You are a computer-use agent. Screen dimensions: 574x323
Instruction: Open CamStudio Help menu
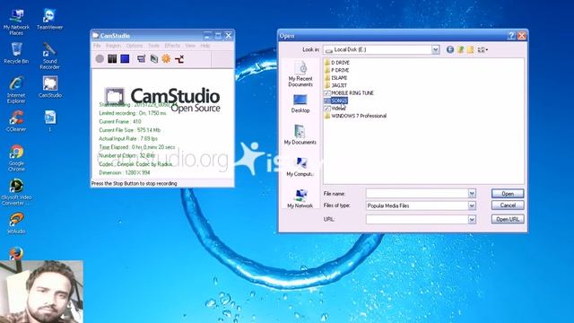coord(205,46)
